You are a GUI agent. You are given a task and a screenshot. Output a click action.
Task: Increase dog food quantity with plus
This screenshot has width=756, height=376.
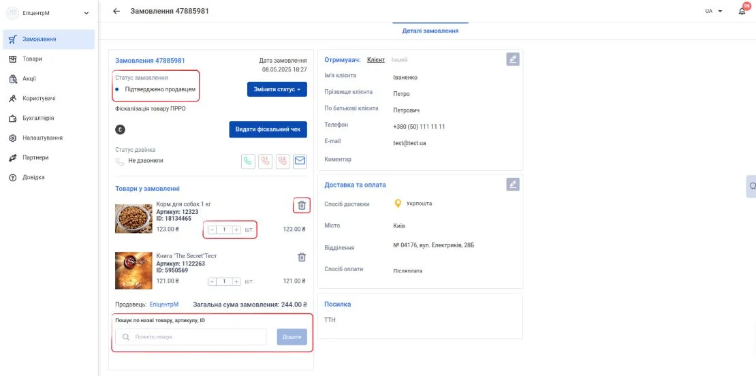click(x=236, y=230)
